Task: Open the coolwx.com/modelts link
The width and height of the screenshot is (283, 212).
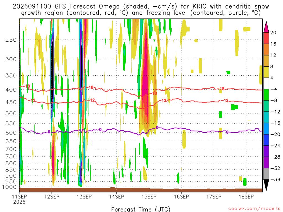Action: pos(254,209)
